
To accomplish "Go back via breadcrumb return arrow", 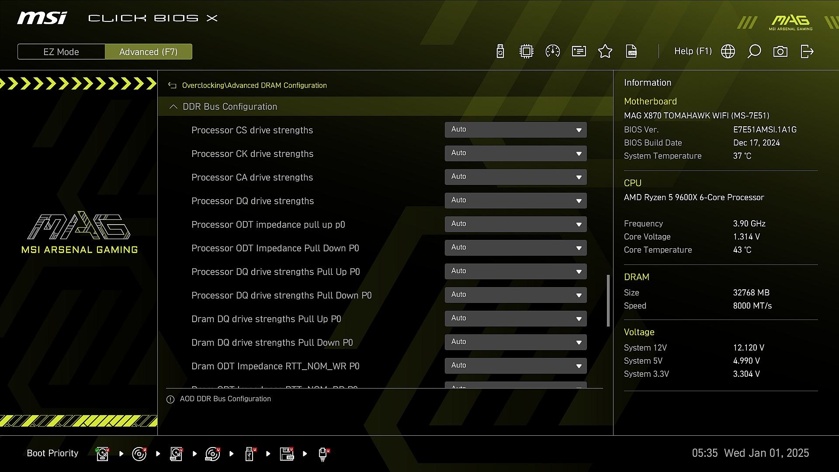I will 172,86.
